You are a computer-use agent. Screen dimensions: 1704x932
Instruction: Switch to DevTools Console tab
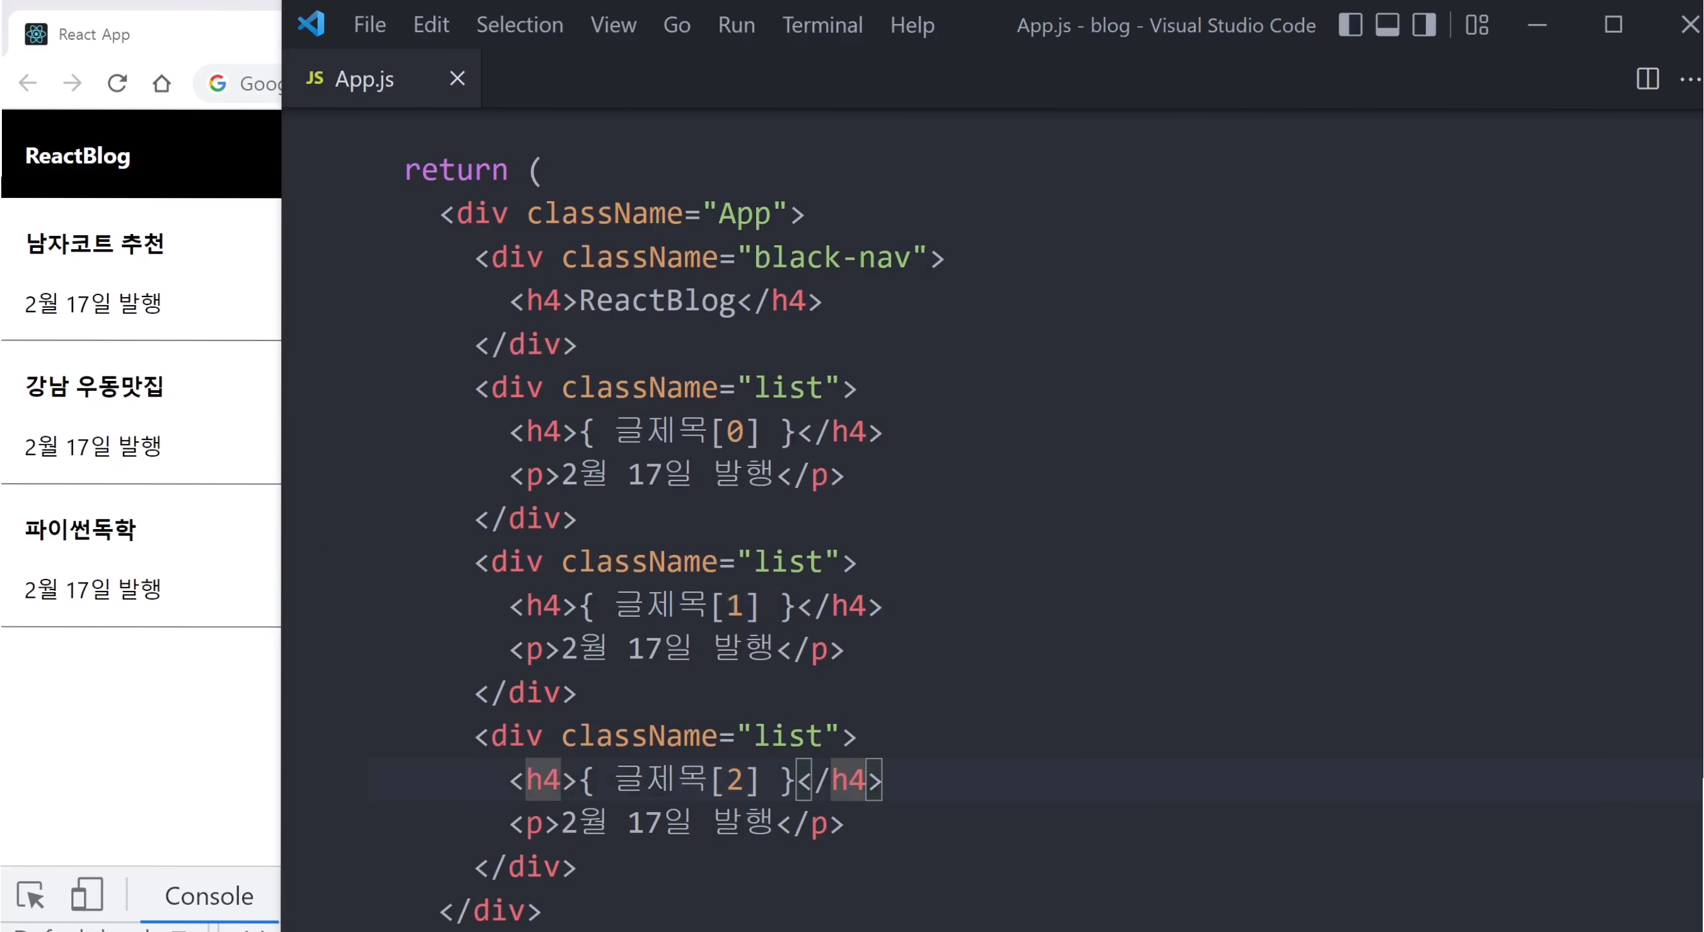tap(209, 895)
